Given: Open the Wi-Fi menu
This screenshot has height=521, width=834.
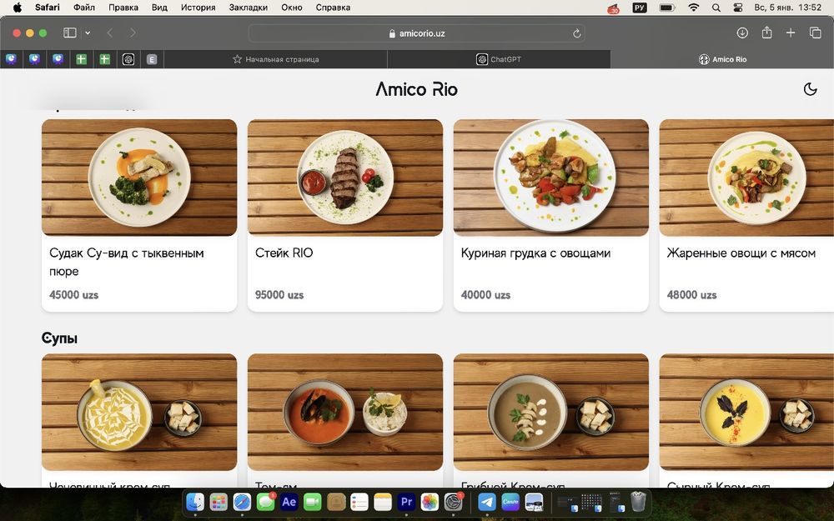Looking at the screenshot, I should (x=694, y=8).
